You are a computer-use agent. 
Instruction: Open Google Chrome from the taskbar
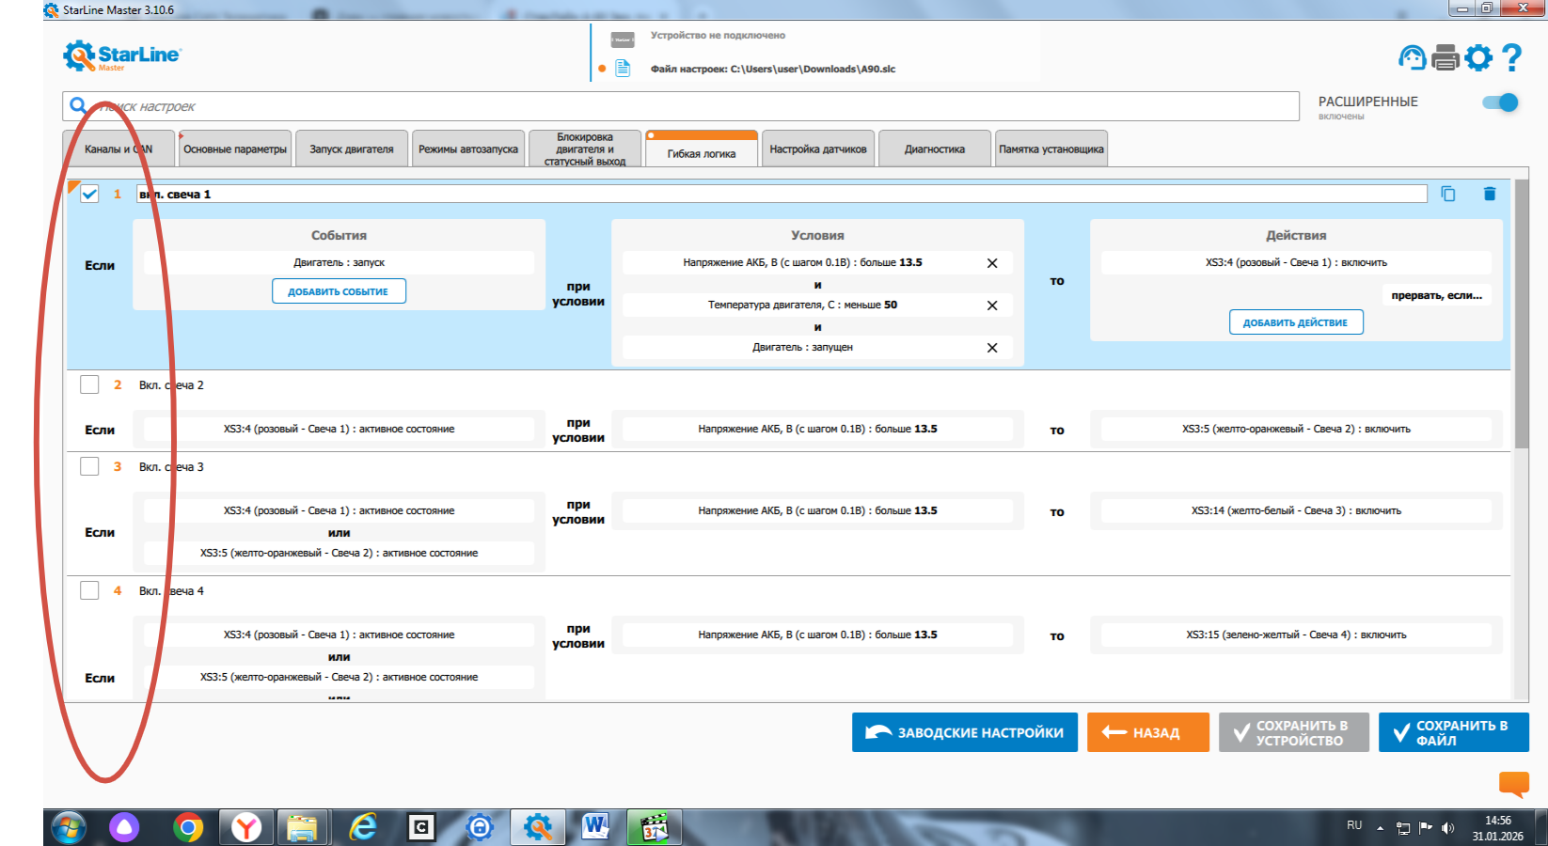click(188, 827)
